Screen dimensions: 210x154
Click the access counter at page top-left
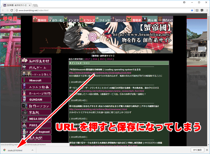point(7,14)
